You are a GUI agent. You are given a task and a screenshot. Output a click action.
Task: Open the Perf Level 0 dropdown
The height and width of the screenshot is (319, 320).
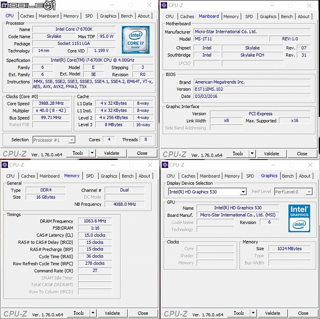point(293,192)
